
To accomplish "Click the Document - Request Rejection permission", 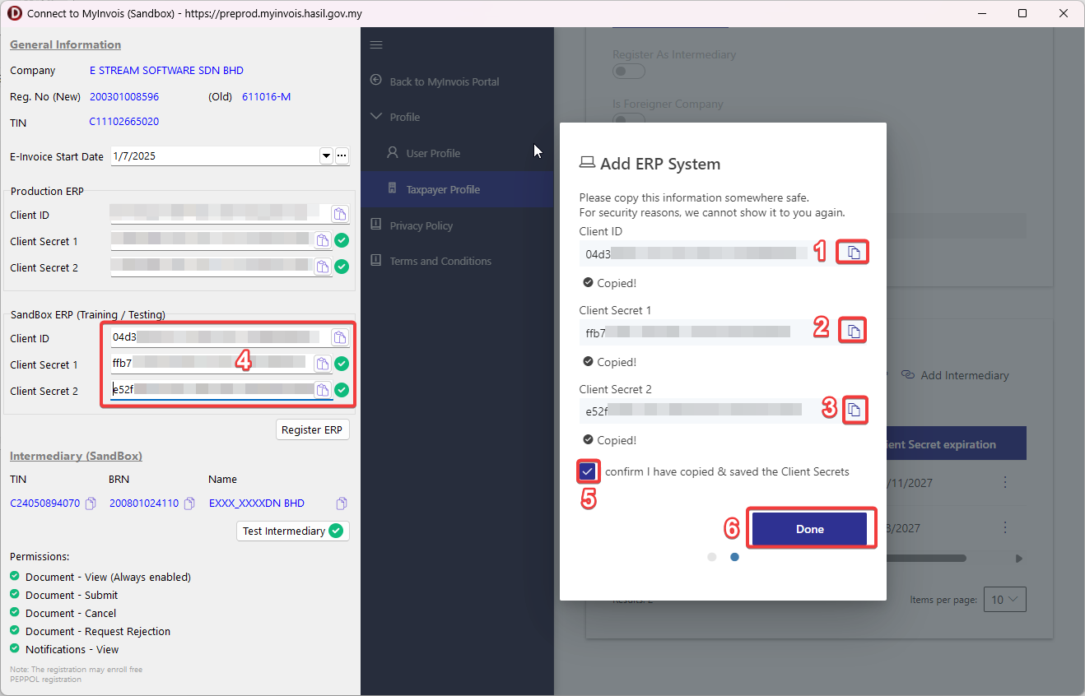I will 98,631.
